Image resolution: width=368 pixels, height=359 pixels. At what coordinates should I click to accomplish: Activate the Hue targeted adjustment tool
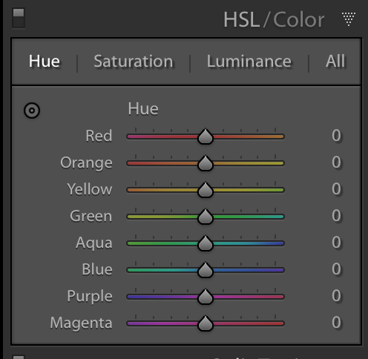[32, 111]
